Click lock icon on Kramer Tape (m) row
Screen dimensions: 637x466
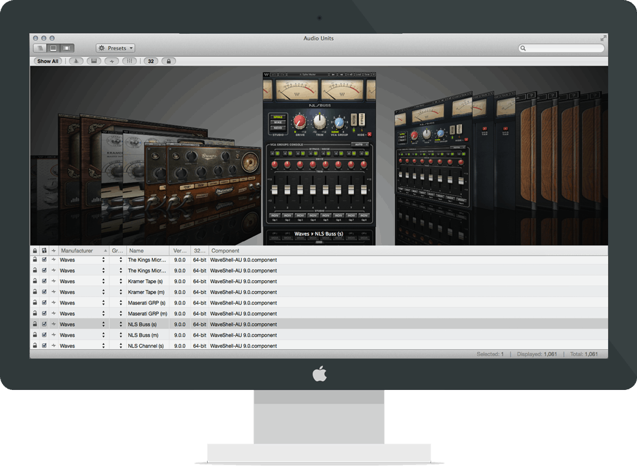(35, 292)
